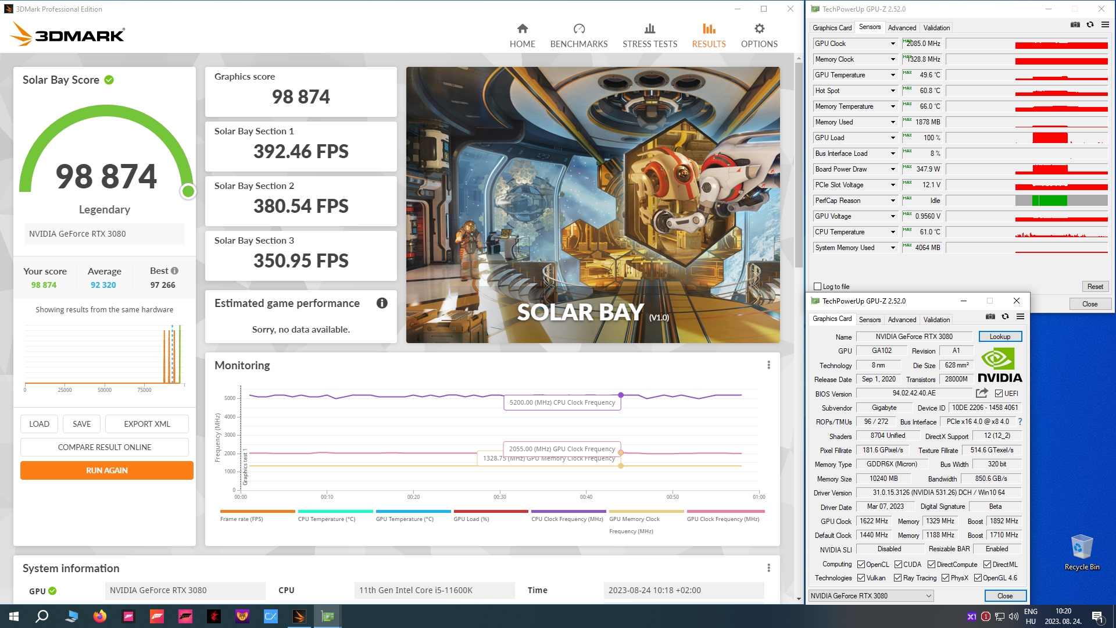Toggle the OpenCL checkbox
The height and width of the screenshot is (628, 1116).
coord(861,565)
